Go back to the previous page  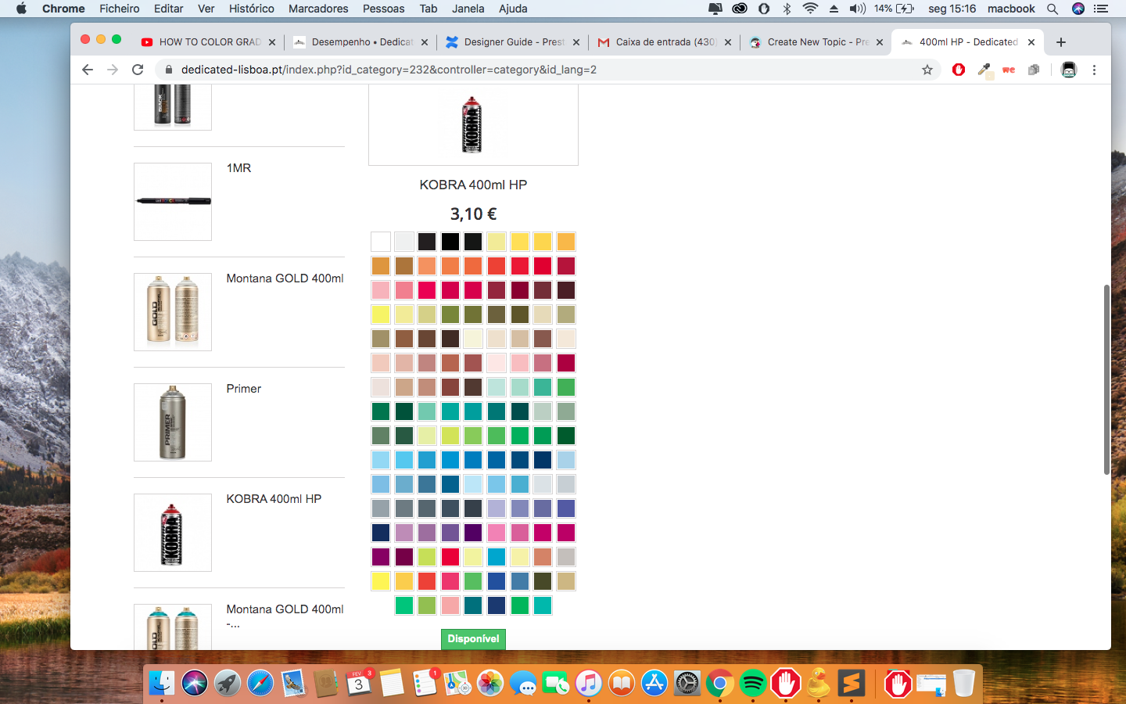(x=88, y=70)
